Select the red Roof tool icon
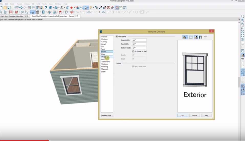The height and width of the screenshot is (141, 245). point(60,12)
